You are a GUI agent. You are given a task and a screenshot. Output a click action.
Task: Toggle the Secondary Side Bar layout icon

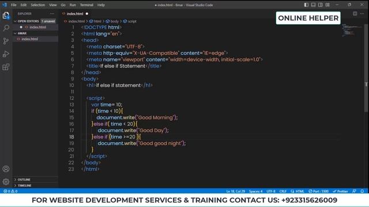pyautogui.click(x=321, y=5)
